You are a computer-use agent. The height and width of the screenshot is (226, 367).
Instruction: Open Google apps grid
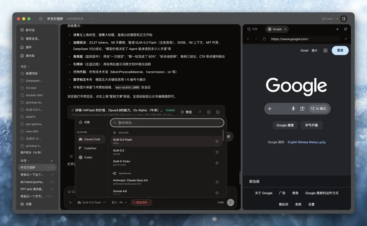(x=325, y=51)
